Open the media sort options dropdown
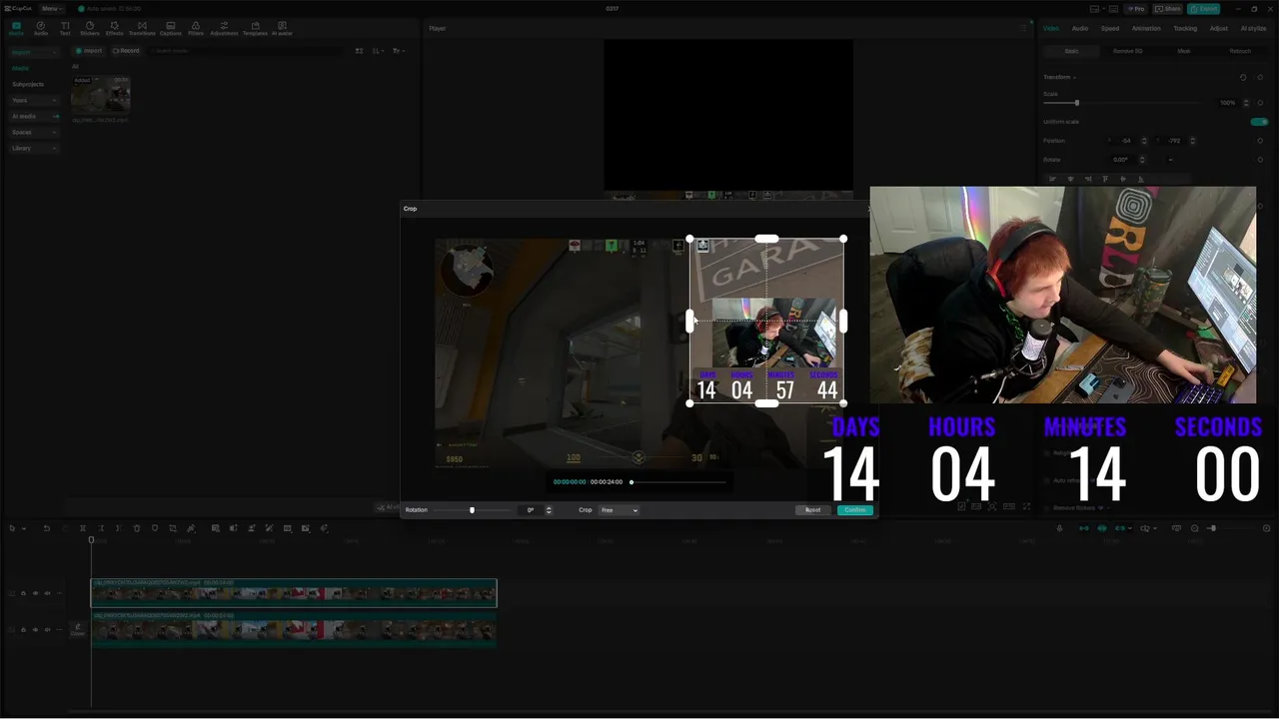 (379, 51)
